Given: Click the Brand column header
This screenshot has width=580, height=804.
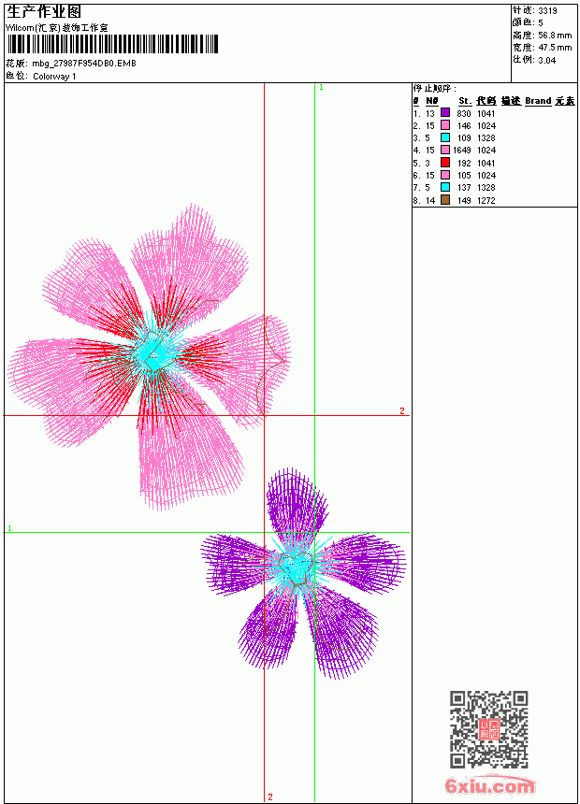Looking at the screenshot, I should [538, 101].
